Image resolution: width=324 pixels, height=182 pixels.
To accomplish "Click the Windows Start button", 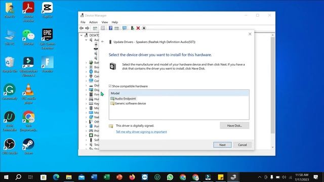I will click(6, 177).
